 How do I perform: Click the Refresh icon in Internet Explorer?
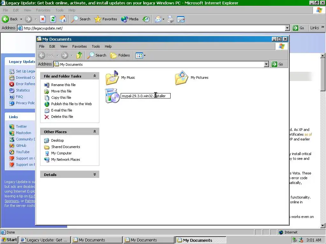pos(53,19)
